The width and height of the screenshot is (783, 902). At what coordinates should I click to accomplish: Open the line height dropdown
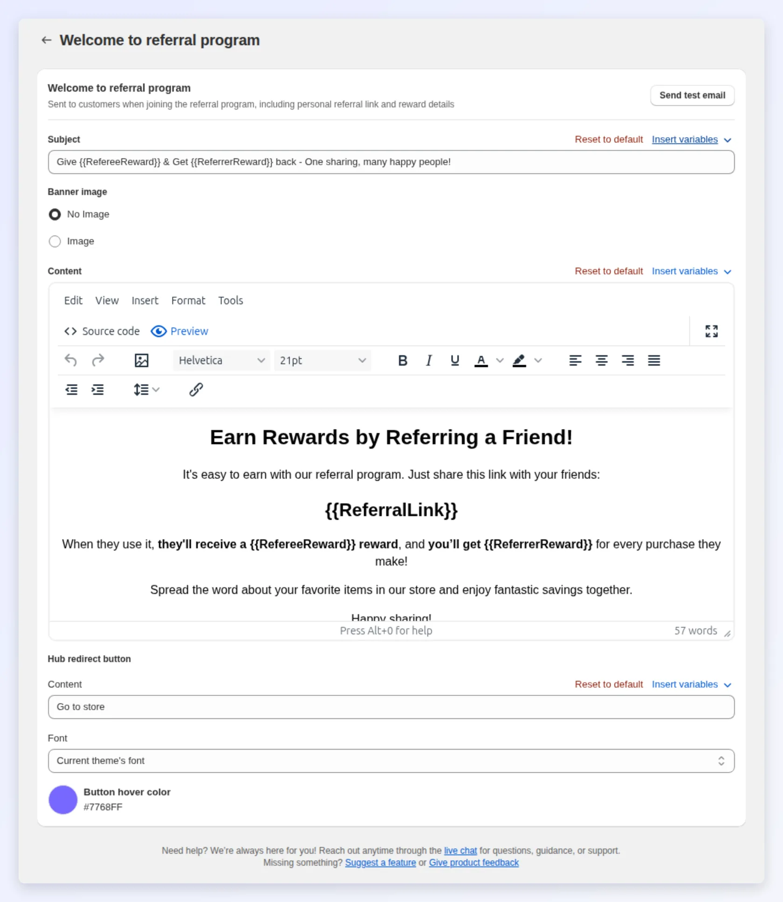pos(146,389)
